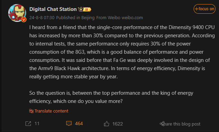
Task: Click the repost count 11
Action: (x=37, y=123)
